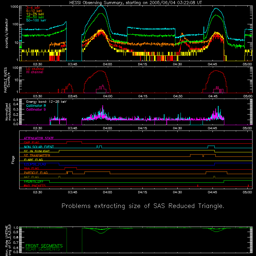Image resolution: width=256 pixels, height=256 pixels.
Task: Click the REAR SEGMENTS legend label
Action: (x=43, y=249)
